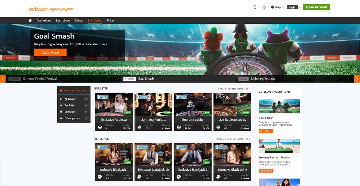Open Goal Smash promotion image in sidebar
Viewport: 360px width, 186px height.
[x=279, y=106]
